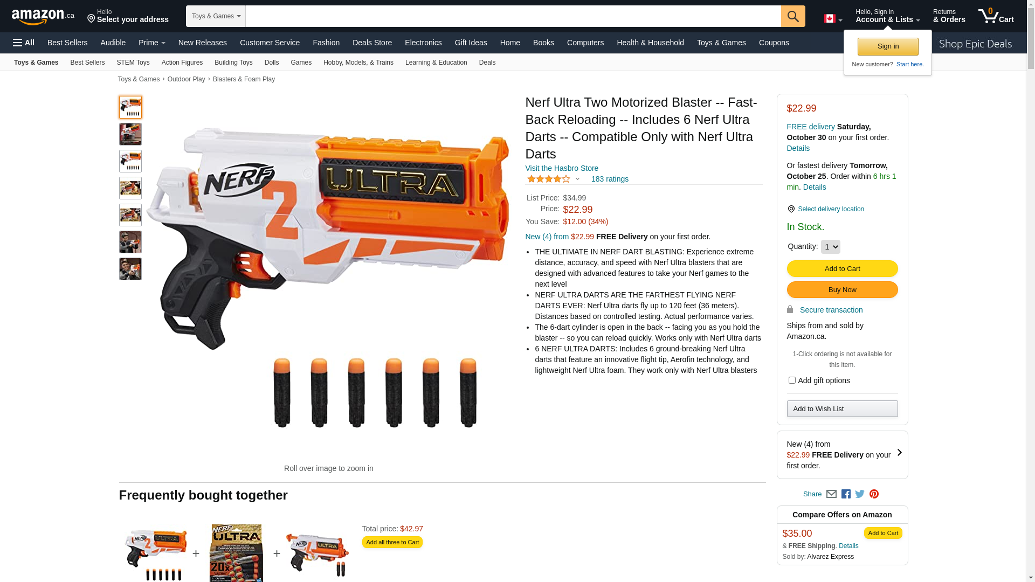Open the shopping cart icon
This screenshot has height=582, width=1035.
tap(996, 16)
